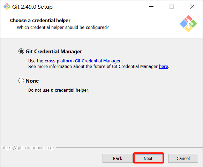Close the Git 2.49.0 Setup window
Viewport: 203px width, 167px height.
(x=192, y=7)
